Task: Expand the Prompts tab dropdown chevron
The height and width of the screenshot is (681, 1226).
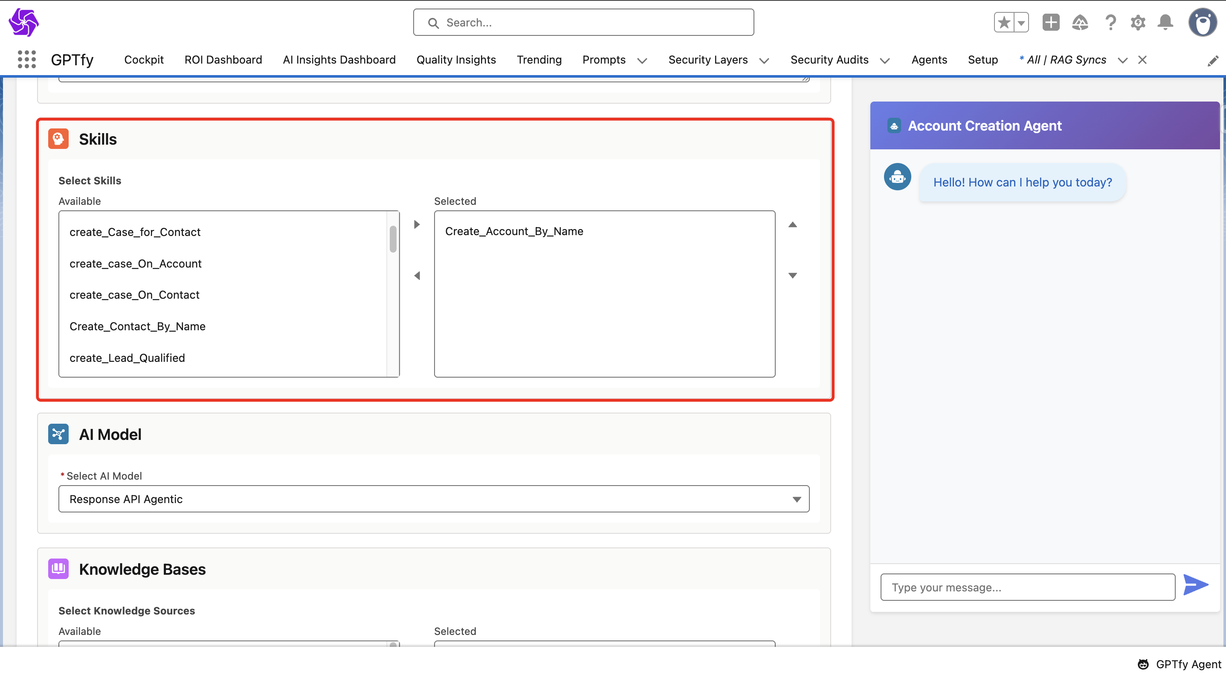Action: coord(642,61)
